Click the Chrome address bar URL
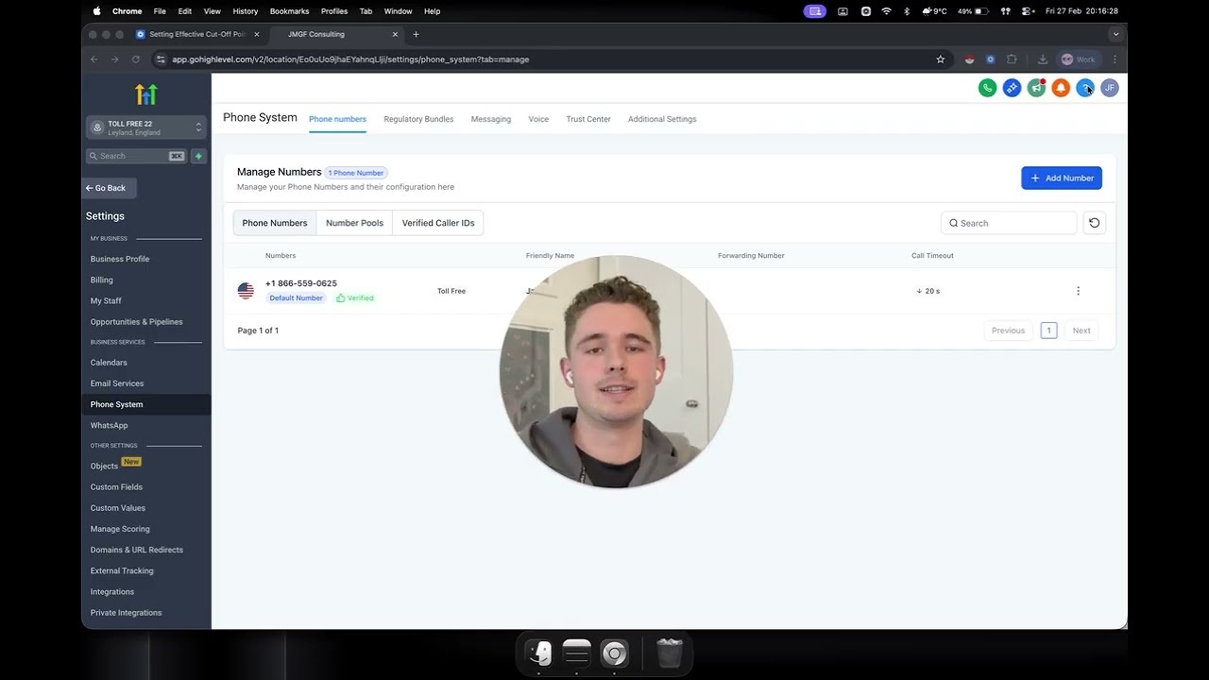Screen dimensions: 1209x680 pos(350,59)
